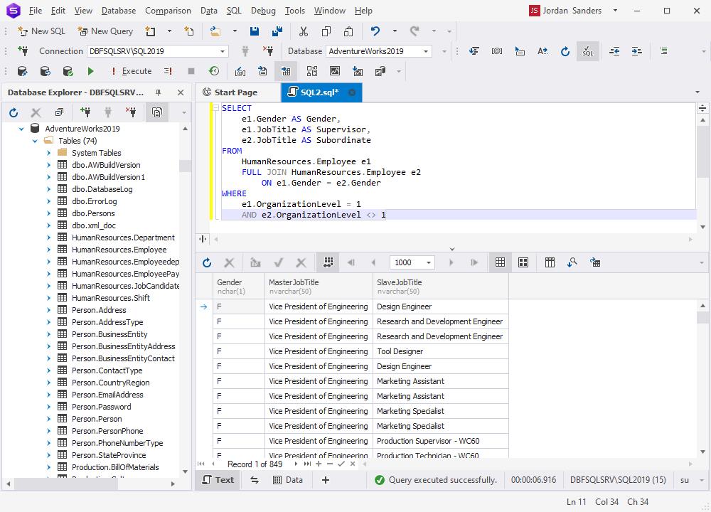
Task: Open the Connection dropdown list
Action: [223, 51]
